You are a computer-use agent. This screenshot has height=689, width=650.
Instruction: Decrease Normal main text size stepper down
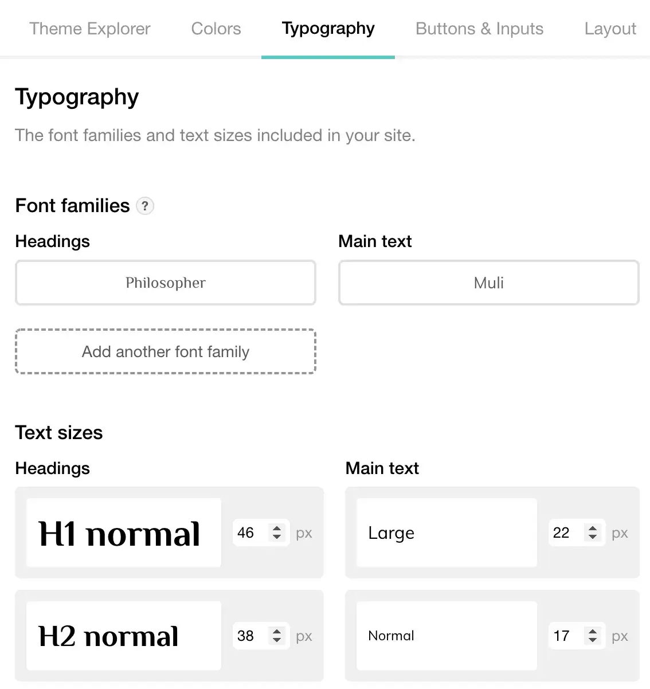[x=593, y=640]
